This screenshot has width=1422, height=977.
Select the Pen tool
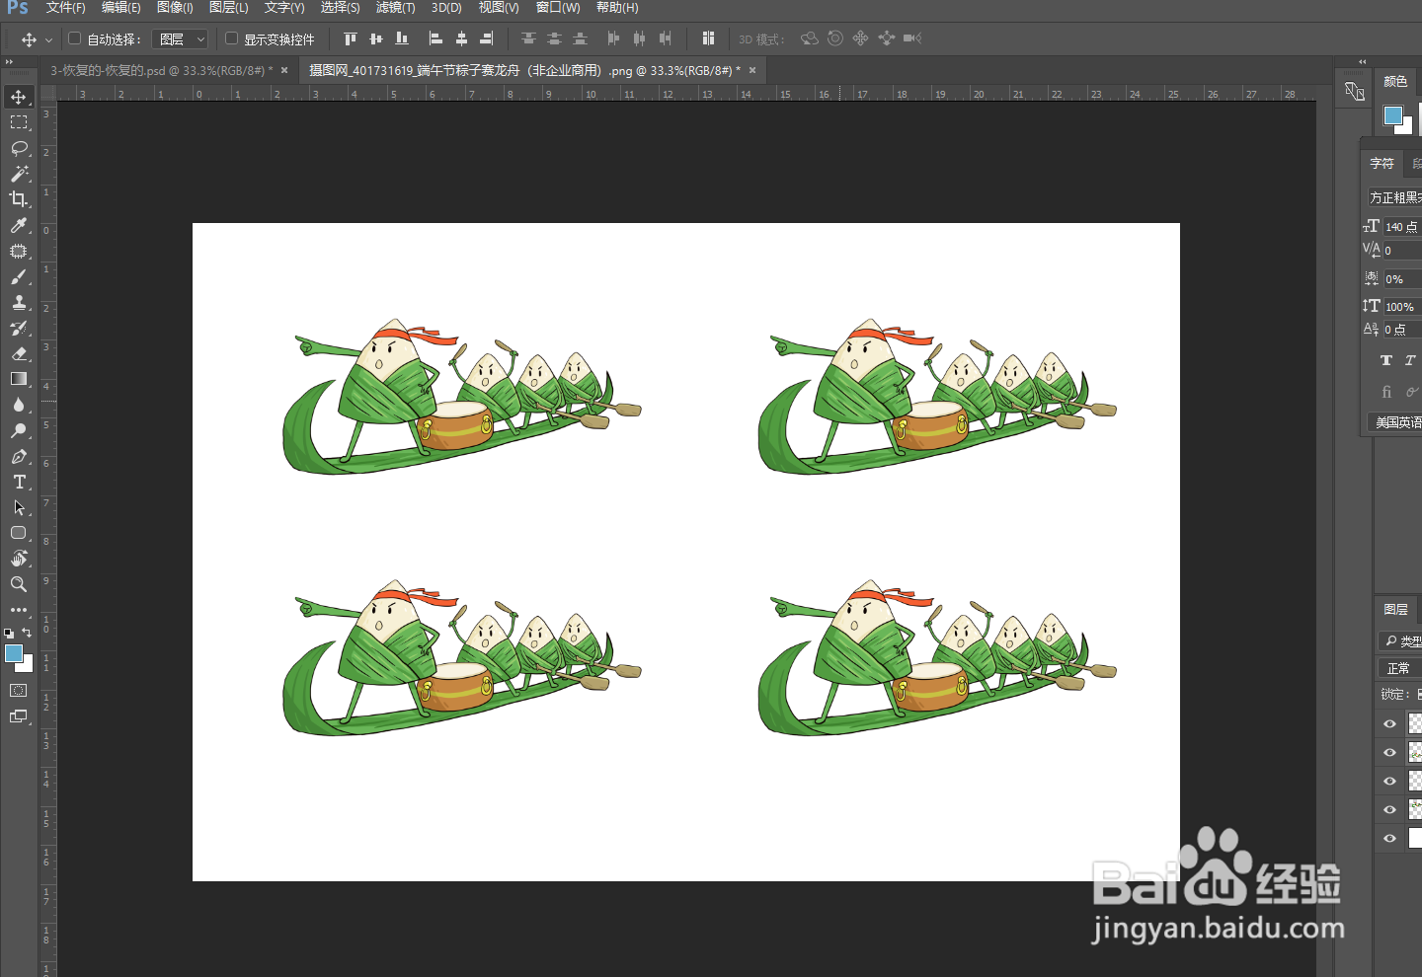tap(18, 456)
